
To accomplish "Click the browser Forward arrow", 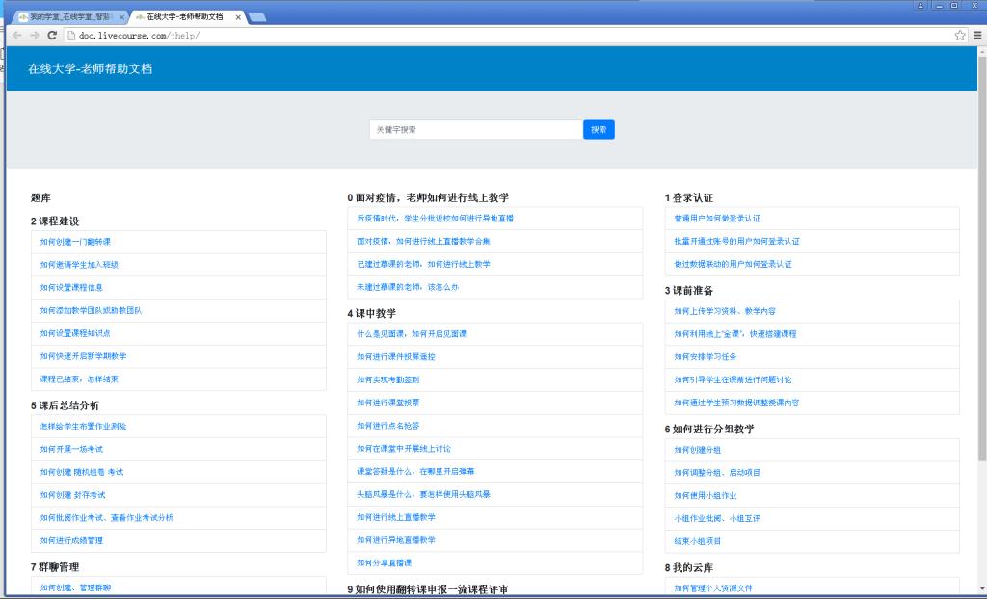I will tap(35, 36).
